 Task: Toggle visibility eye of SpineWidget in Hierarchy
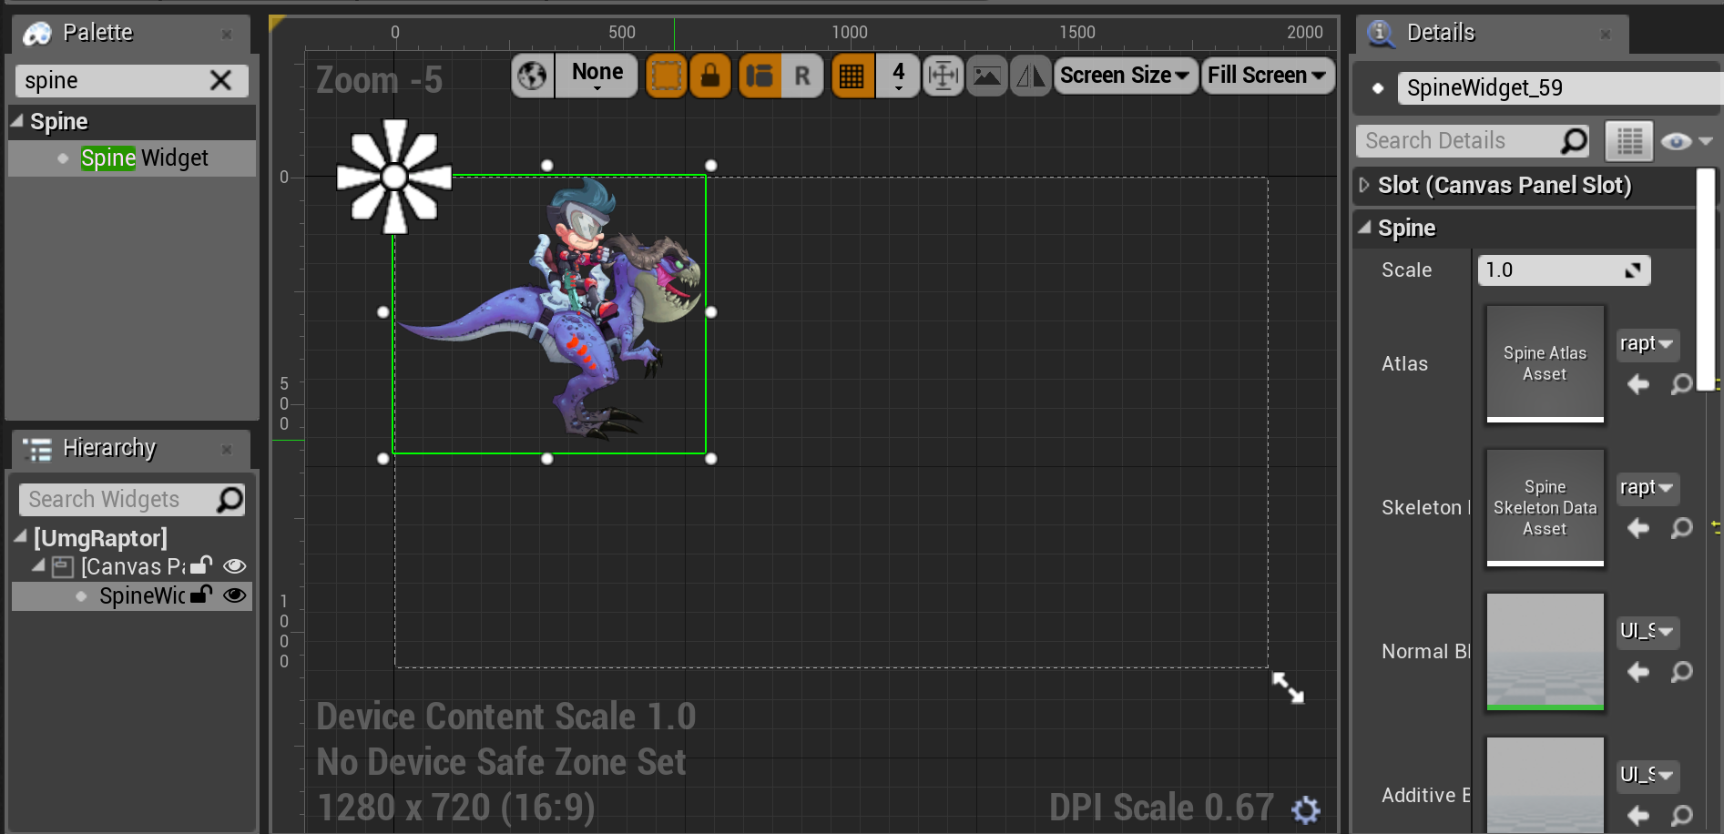[235, 595]
